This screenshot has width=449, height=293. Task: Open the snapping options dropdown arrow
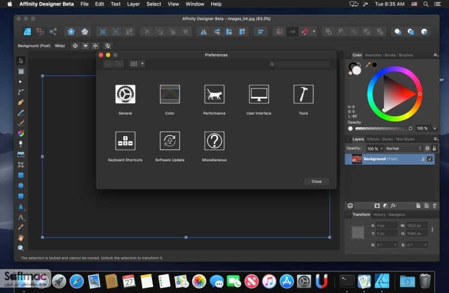point(314,31)
